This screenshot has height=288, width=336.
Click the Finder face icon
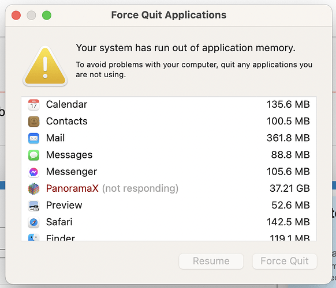click(x=33, y=237)
